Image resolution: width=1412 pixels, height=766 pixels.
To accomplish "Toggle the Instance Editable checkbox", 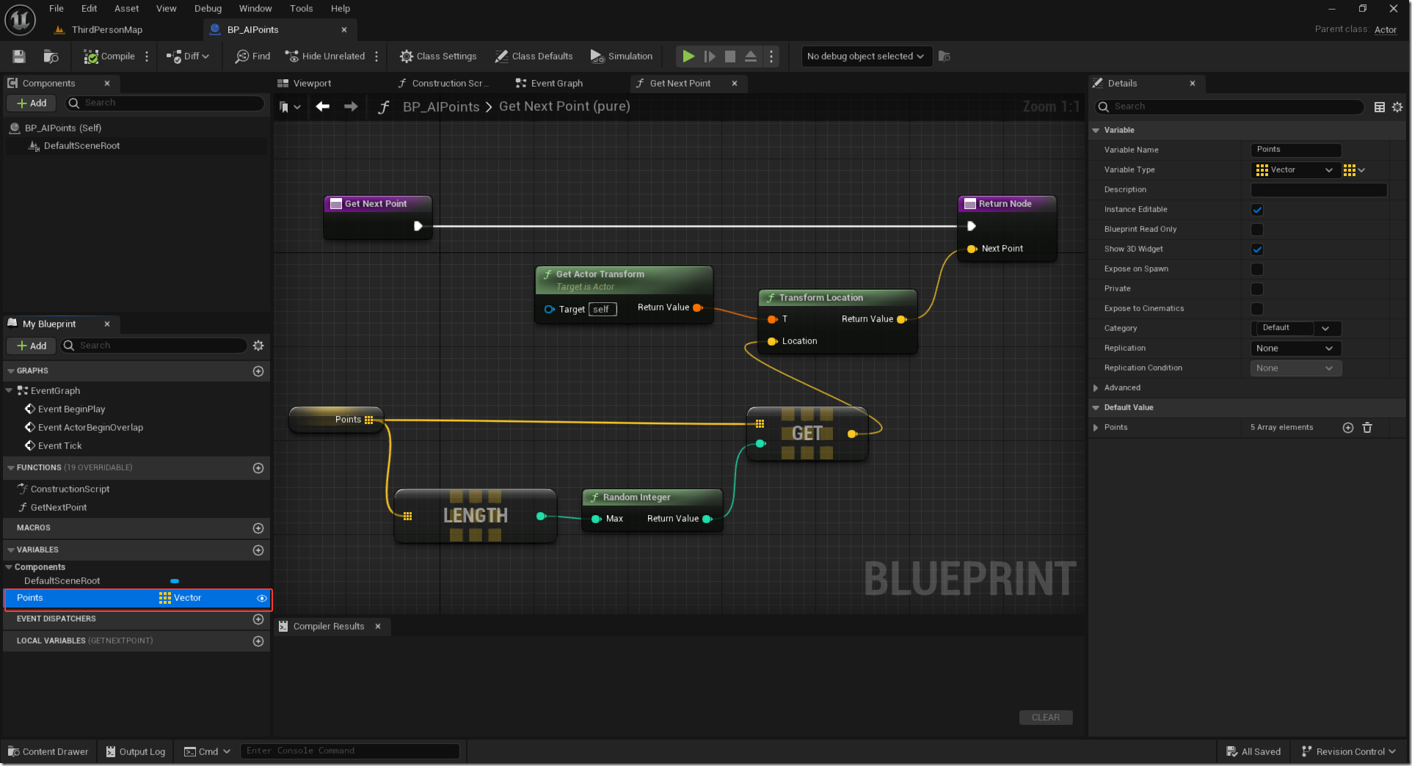I will [1257, 210].
